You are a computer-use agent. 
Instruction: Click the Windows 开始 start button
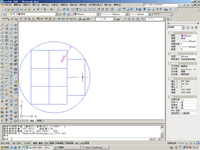coord(4,147)
